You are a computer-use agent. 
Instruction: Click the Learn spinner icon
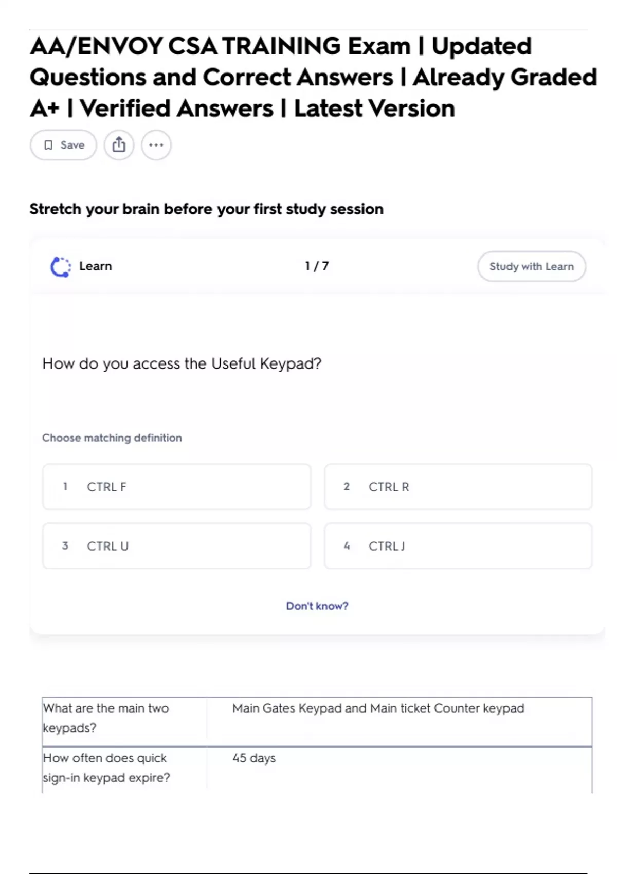tap(61, 266)
